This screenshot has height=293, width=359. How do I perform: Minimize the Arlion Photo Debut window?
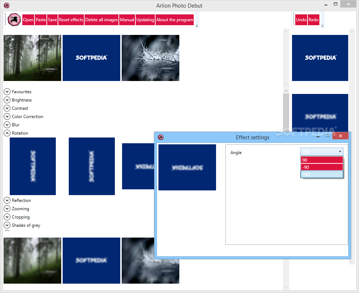(x=326, y=5)
